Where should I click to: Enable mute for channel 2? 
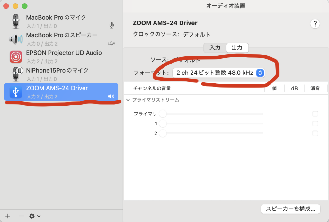point(315,133)
